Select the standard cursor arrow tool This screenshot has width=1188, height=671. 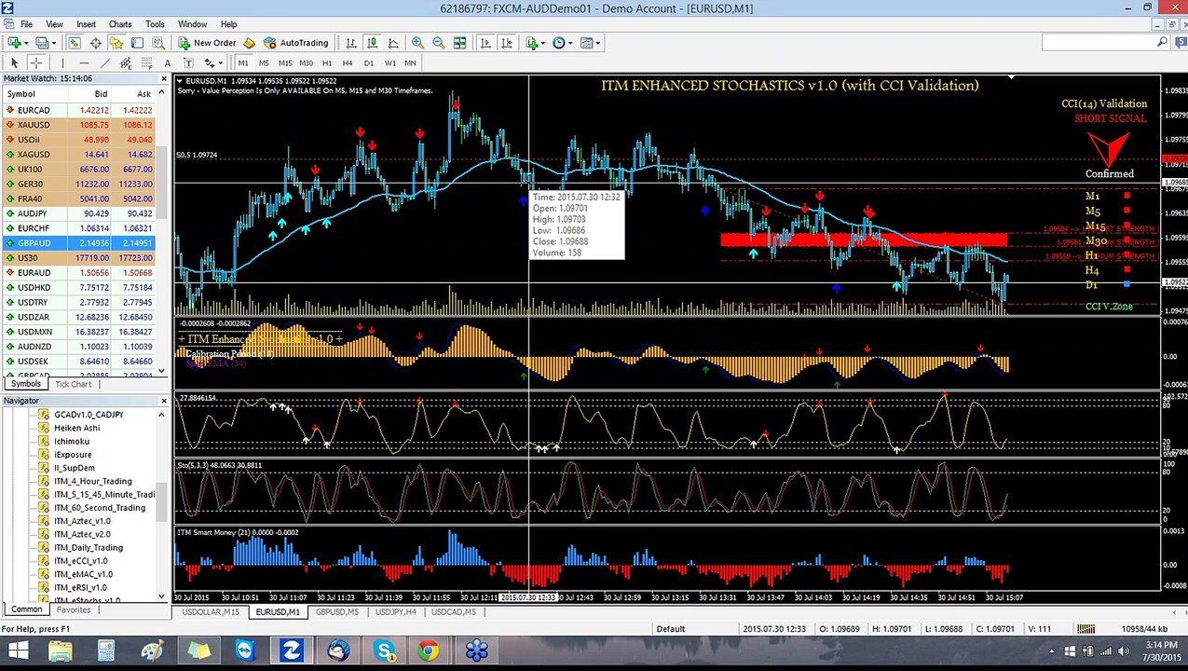click(14, 62)
